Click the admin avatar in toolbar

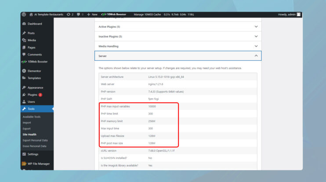pos(299,14)
